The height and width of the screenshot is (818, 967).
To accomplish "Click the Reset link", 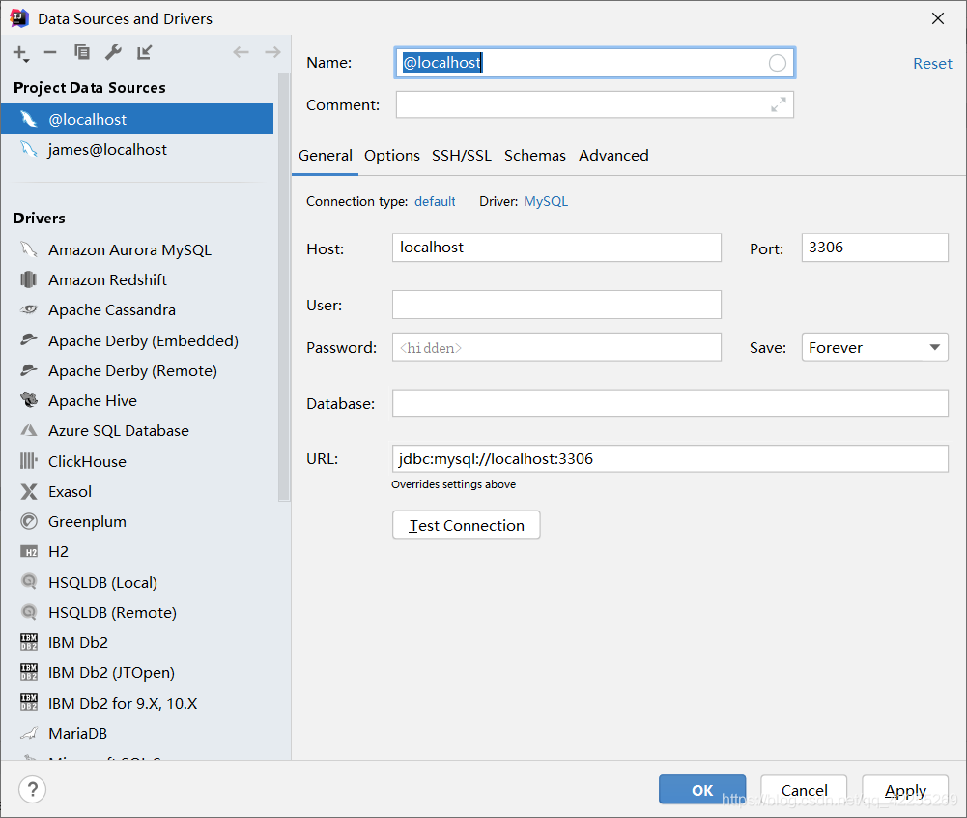I will [x=932, y=64].
